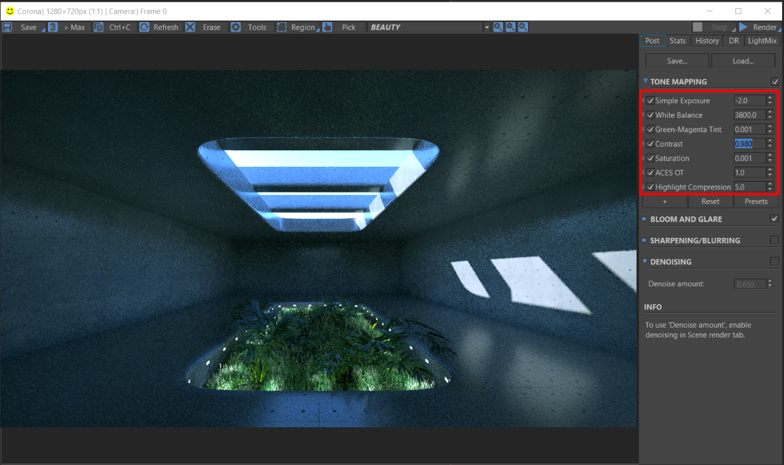Open Tools via the gear icon
784x465 pixels.
[236, 27]
